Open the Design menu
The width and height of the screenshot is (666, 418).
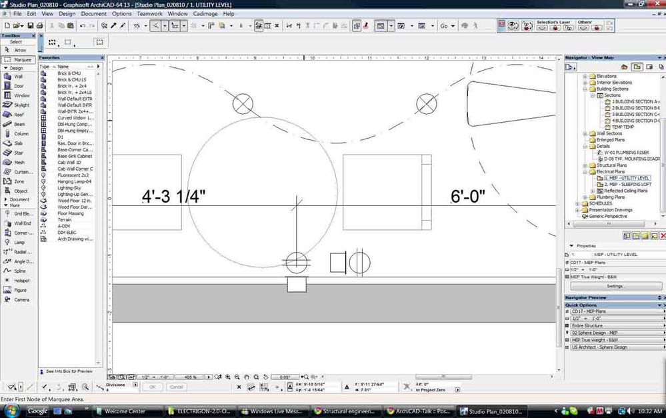tap(66, 13)
